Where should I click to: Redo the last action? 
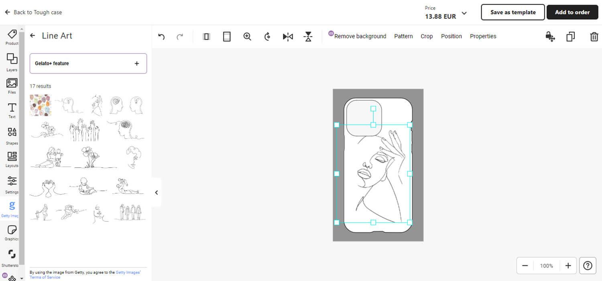coord(180,37)
